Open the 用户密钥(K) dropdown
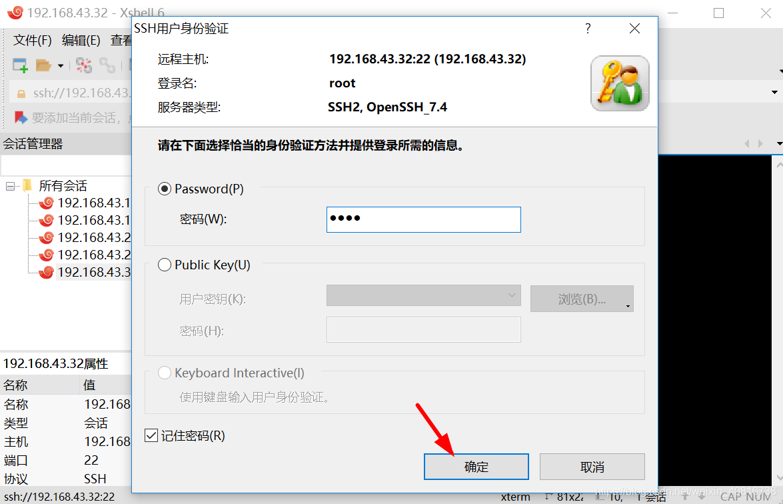783x504 pixels. click(x=423, y=296)
